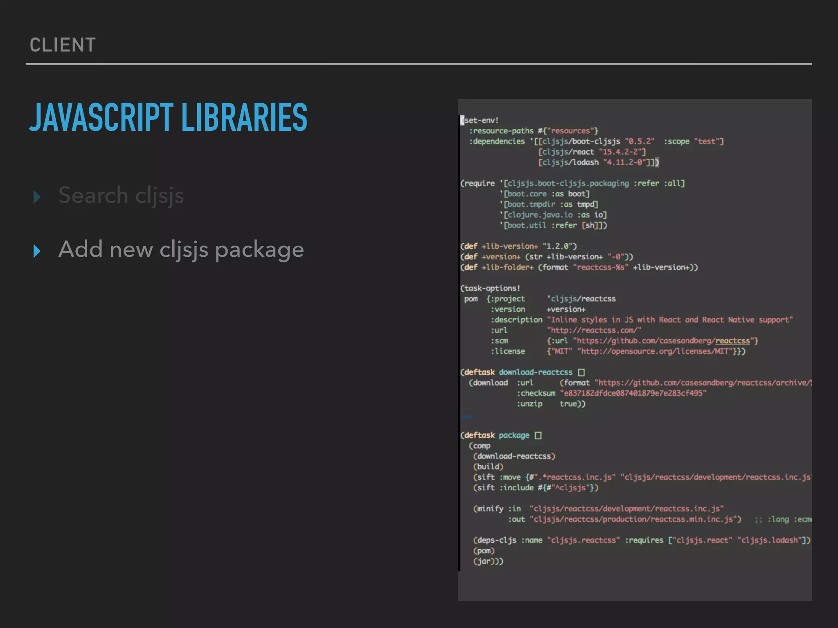Click the '[boot.core :as boot]' line
838x628 pixels.
545,194
